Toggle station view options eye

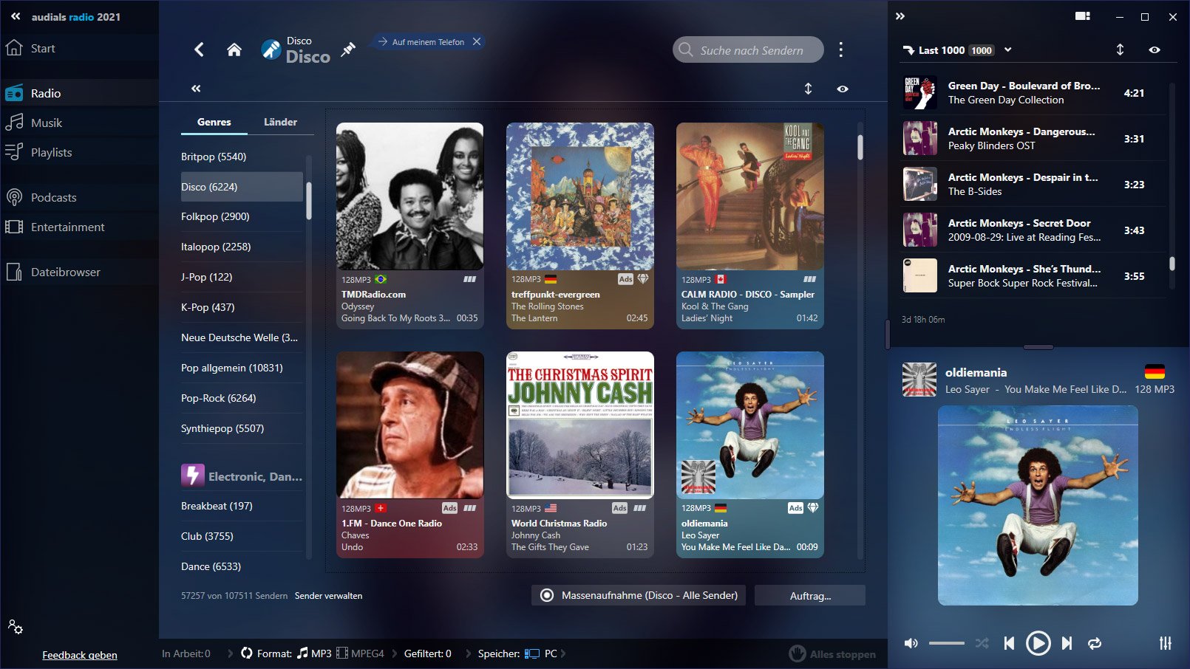pyautogui.click(x=843, y=89)
